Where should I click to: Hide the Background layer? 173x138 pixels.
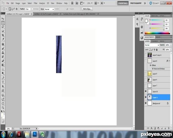(146, 103)
